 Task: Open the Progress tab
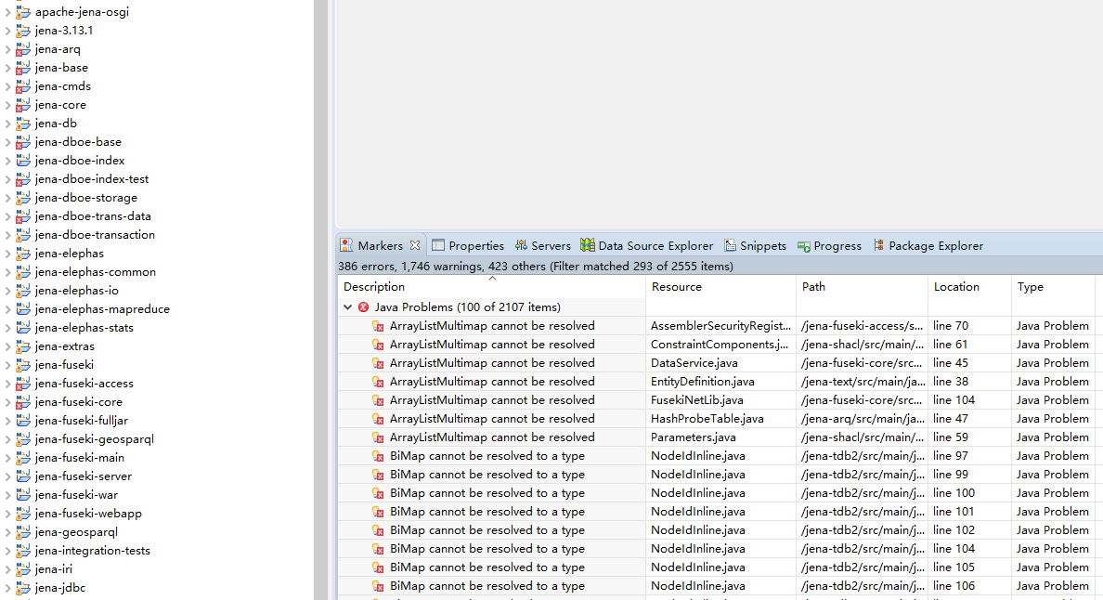(x=829, y=245)
